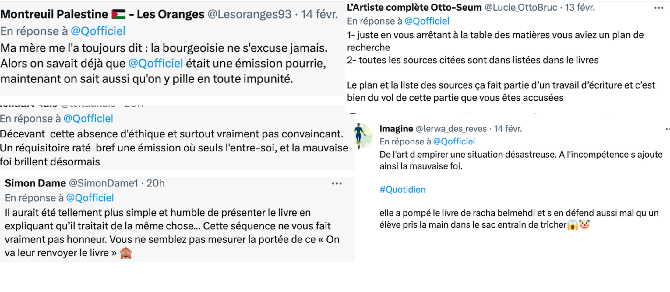This screenshot has height=292, width=670.
Task: Open the 14 févr. timestamp on Montreuil tweet
Action: point(319,14)
